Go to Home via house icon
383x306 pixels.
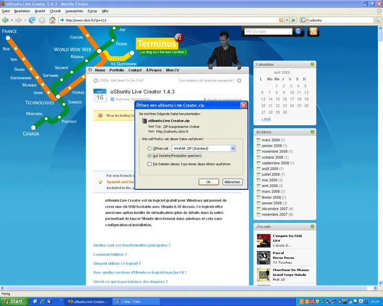(52, 20)
